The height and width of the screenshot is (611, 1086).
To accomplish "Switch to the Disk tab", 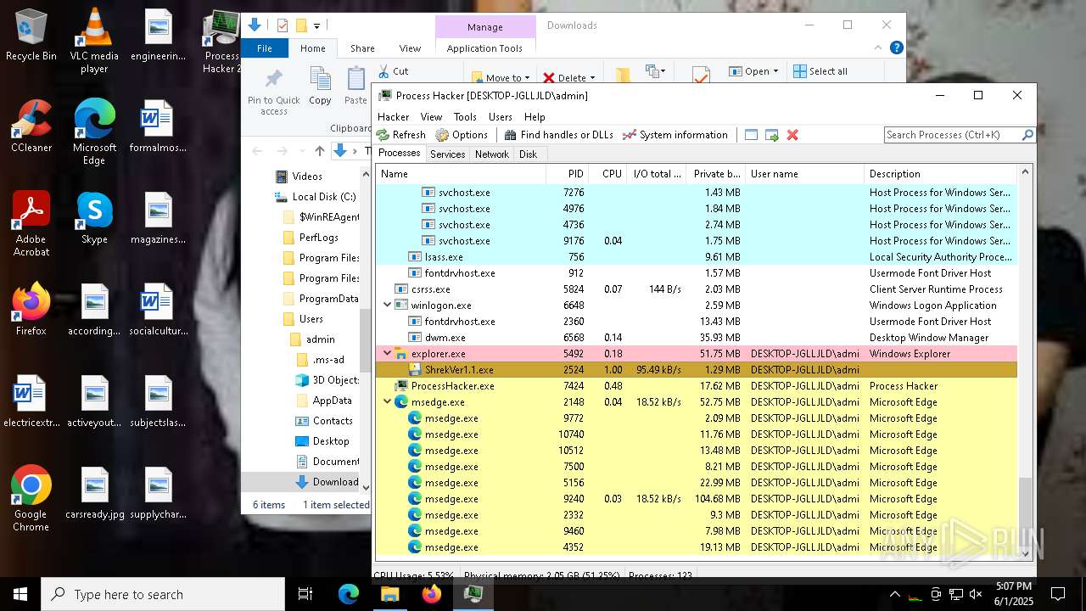I will click(529, 154).
